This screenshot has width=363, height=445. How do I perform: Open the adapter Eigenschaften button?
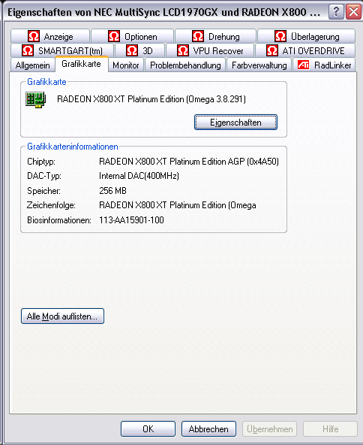(235, 123)
